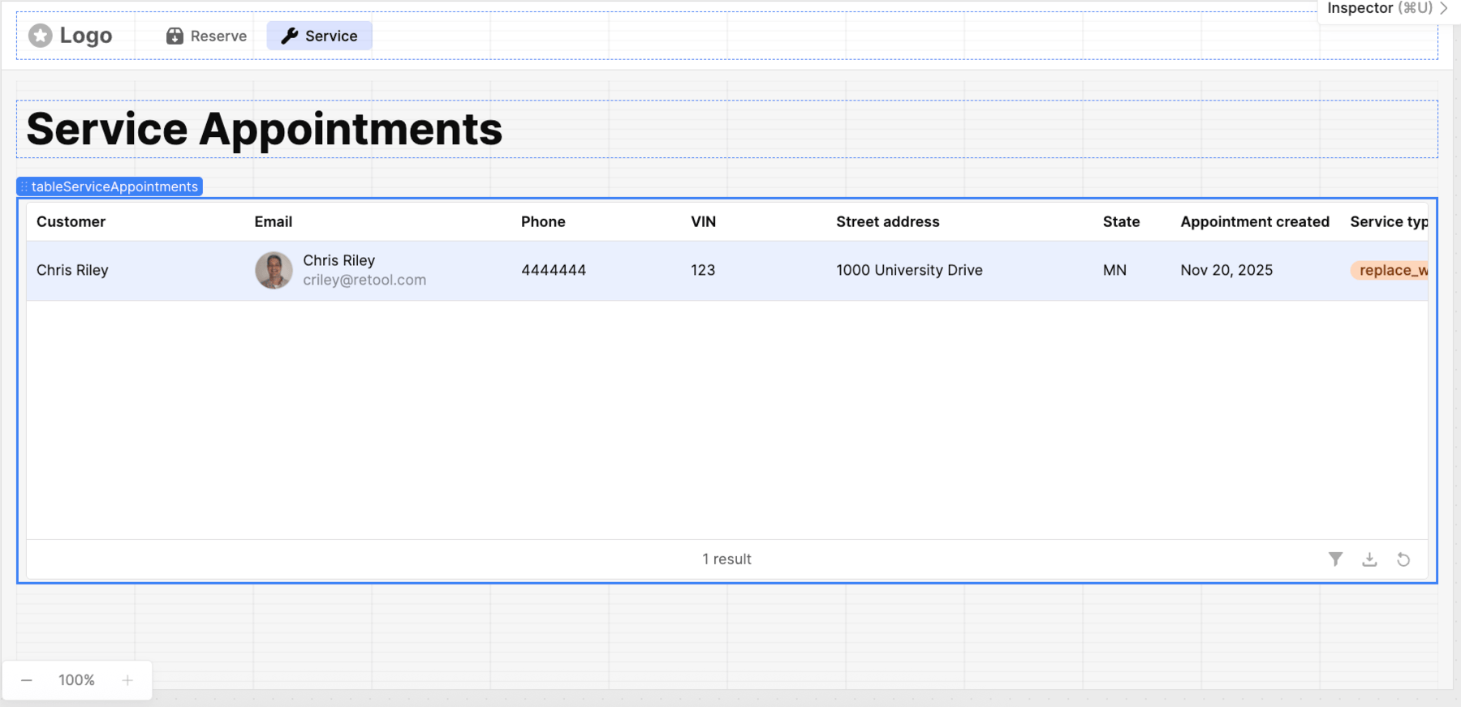Click the Reserve car icon in navigation
1461x707 pixels.
[175, 36]
